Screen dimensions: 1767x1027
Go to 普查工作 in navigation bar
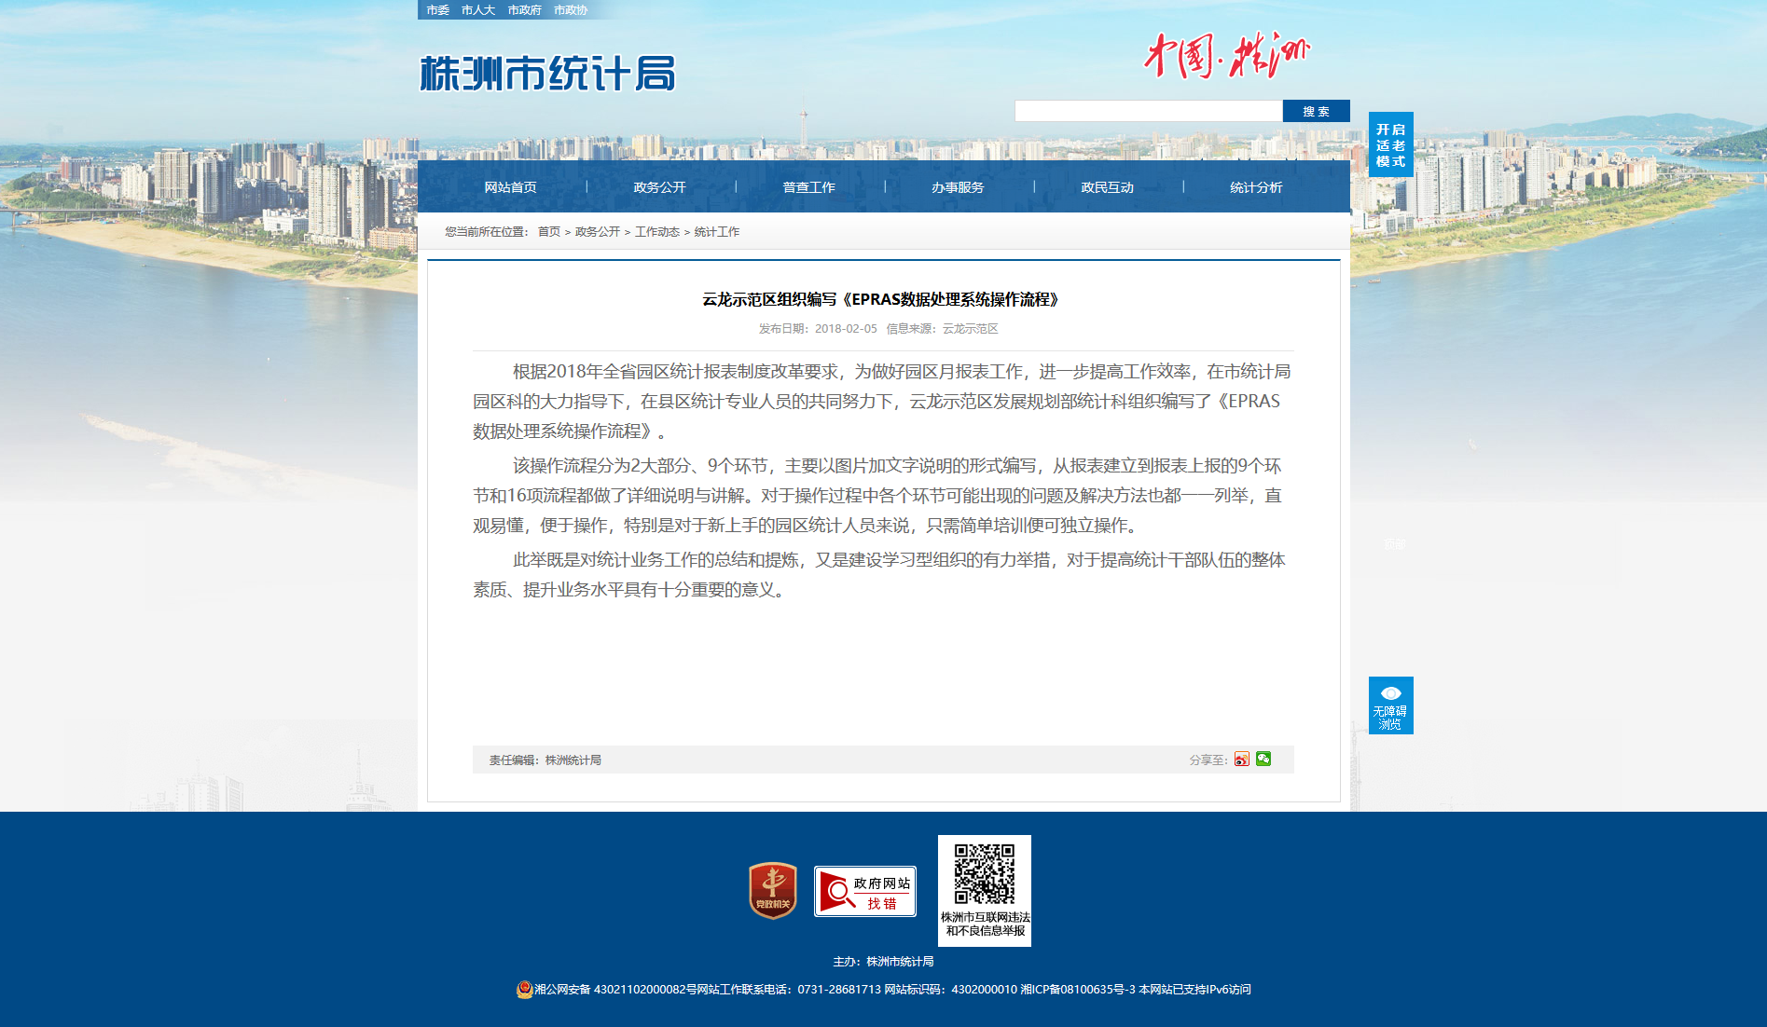808,187
